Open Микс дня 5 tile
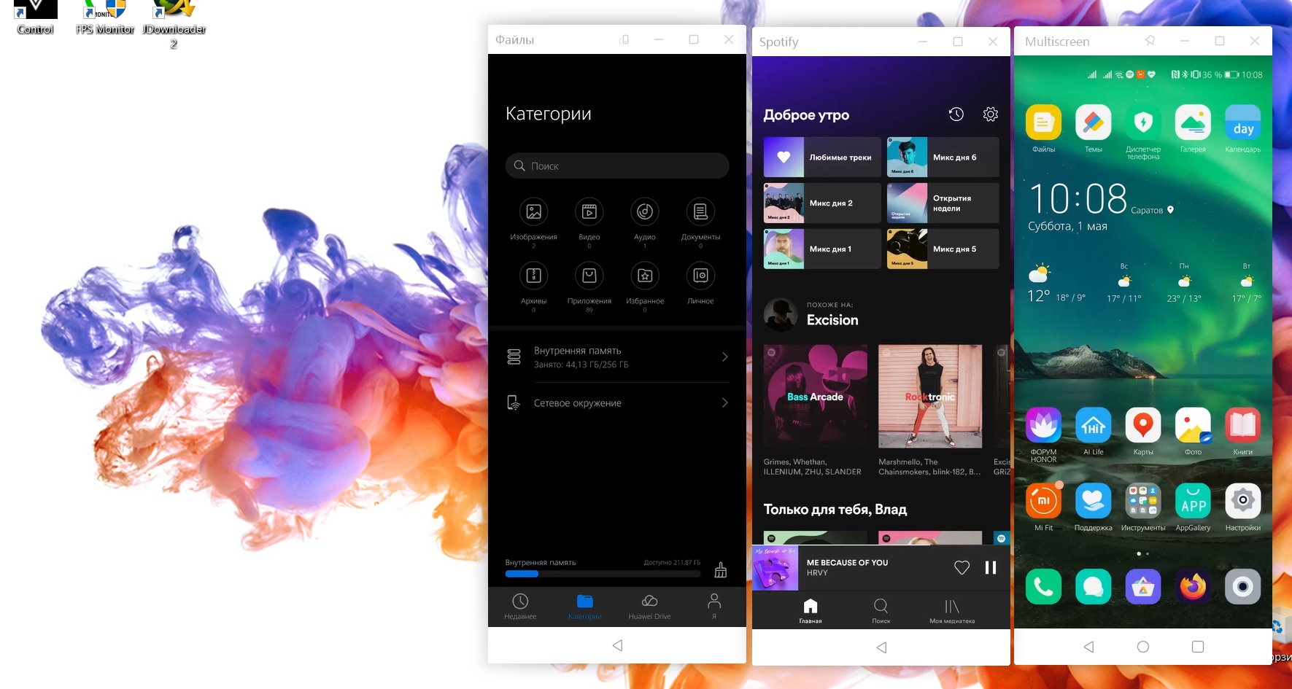This screenshot has width=1292, height=689. click(943, 249)
